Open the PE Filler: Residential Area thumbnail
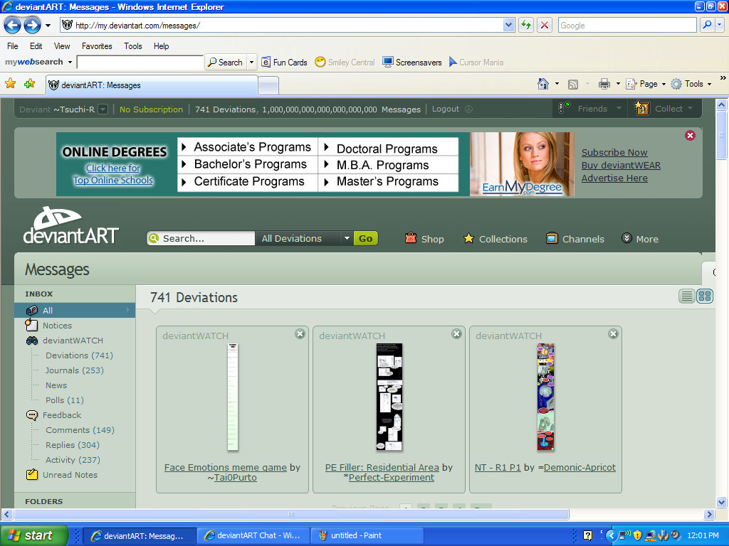 pyautogui.click(x=389, y=397)
